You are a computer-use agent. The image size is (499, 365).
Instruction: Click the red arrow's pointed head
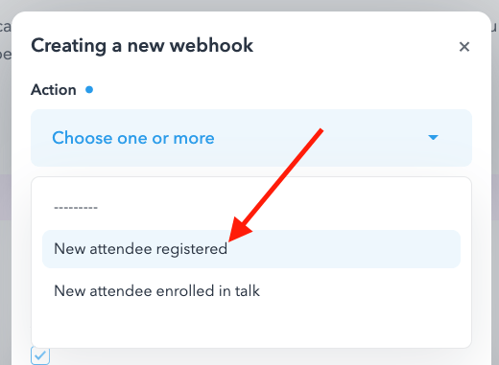pyautogui.click(x=238, y=232)
